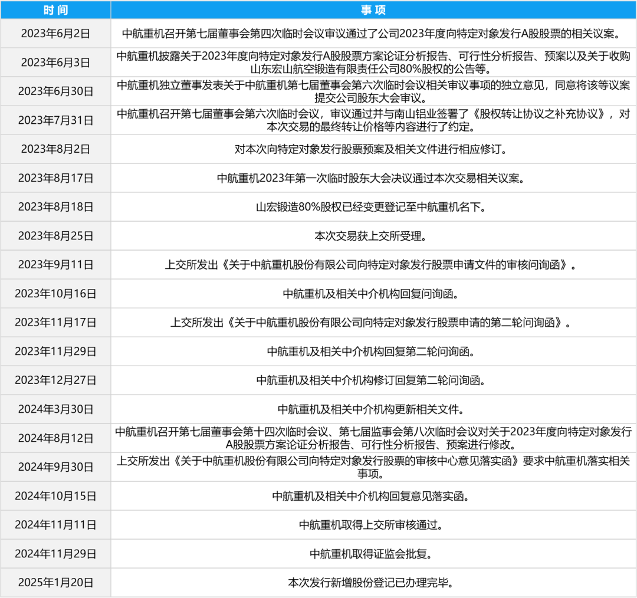Select the 2023年6月2日 date cell

(x=56, y=34)
